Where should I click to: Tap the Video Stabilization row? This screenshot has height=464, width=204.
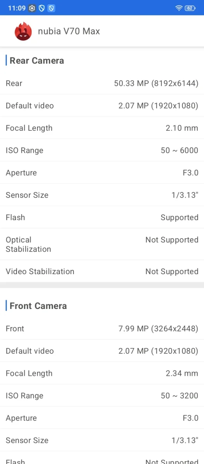(x=102, y=271)
